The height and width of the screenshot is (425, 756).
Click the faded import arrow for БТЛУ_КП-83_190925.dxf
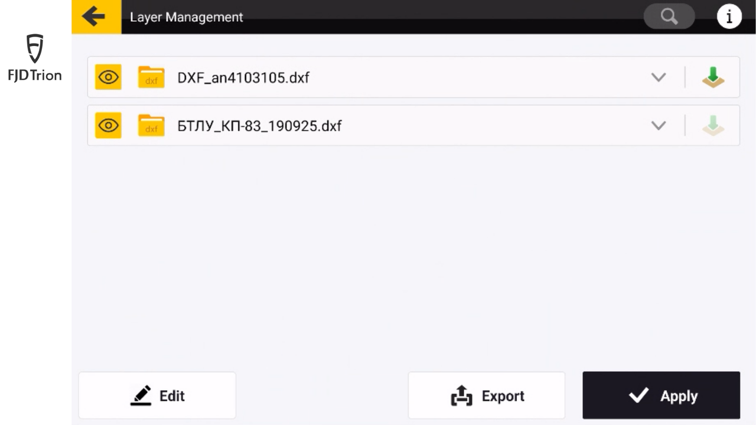click(x=713, y=126)
